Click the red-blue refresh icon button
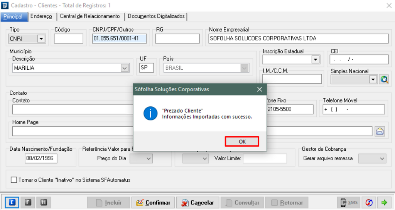 369,202
